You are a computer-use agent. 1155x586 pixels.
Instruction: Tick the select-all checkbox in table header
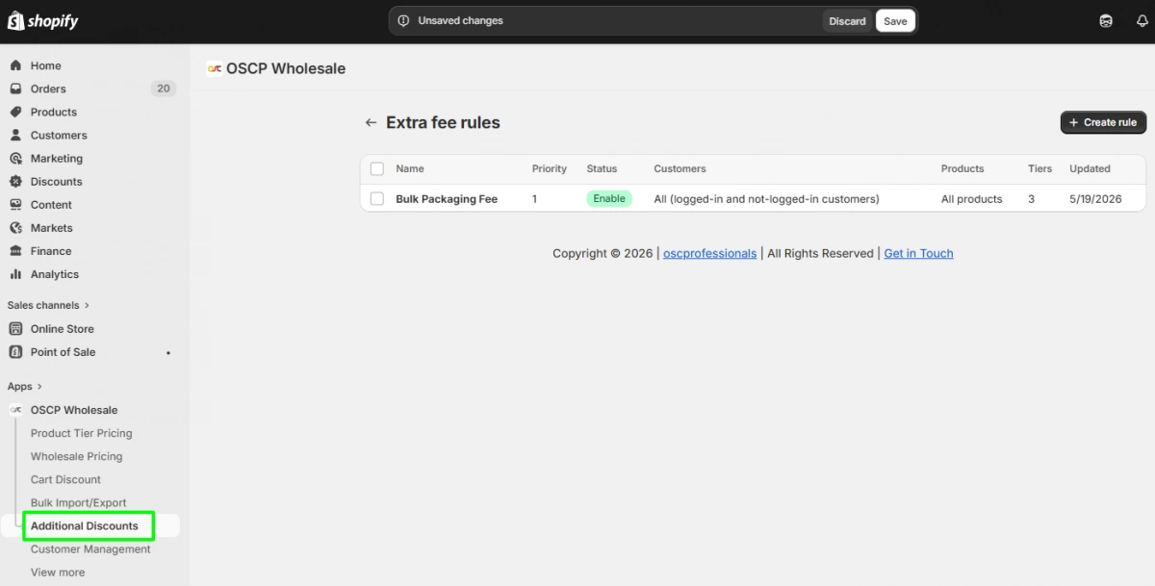click(377, 168)
